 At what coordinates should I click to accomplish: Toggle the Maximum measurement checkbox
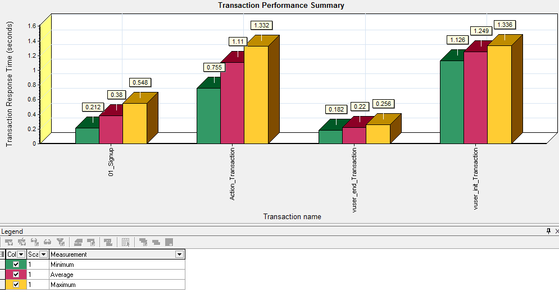click(16, 285)
